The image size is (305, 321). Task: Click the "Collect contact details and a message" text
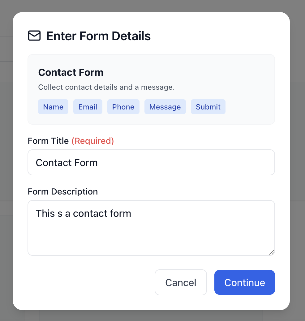(106, 87)
